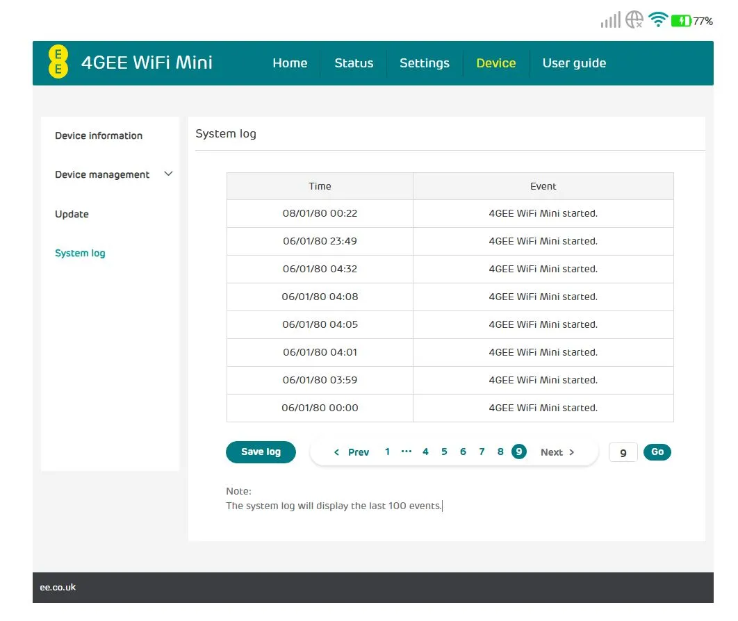Click the WiFi status icon
Image resolution: width=738 pixels, height=621 pixels.
[657, 20]
